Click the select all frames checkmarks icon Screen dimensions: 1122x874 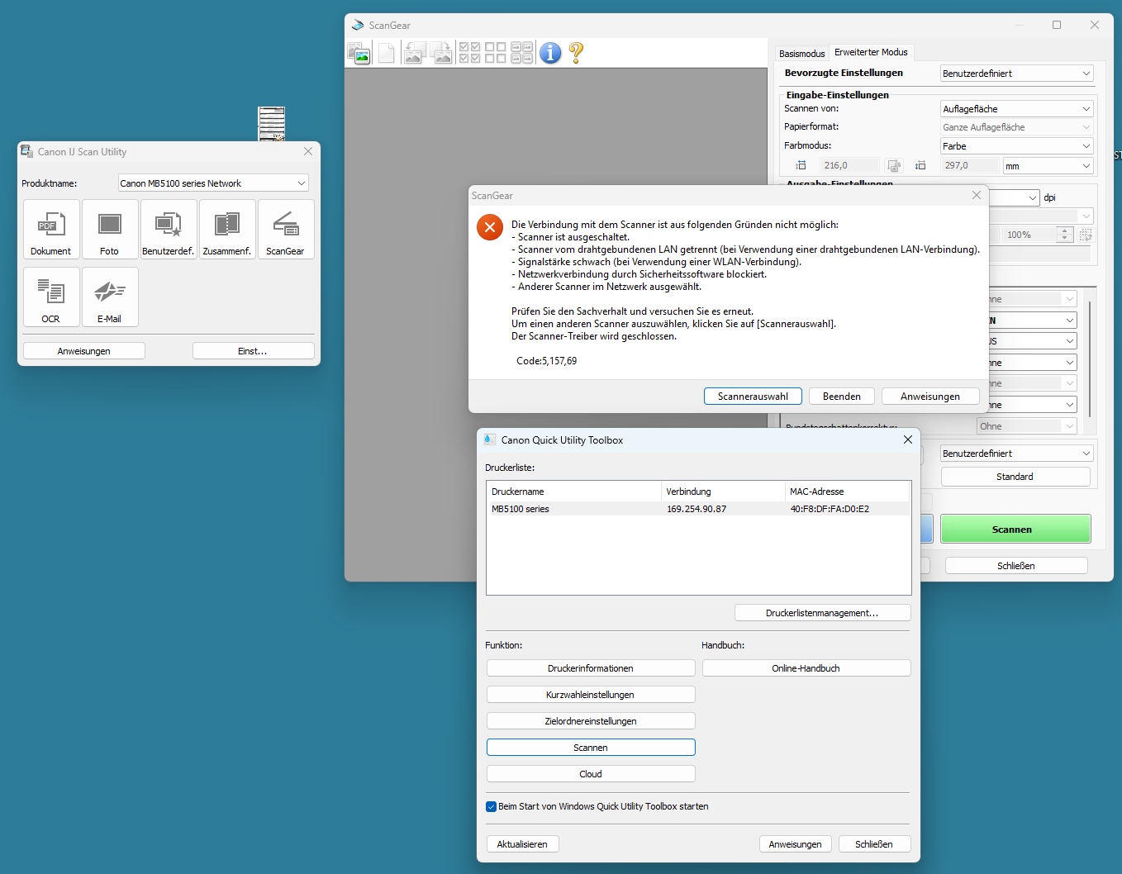coord(470,54)
